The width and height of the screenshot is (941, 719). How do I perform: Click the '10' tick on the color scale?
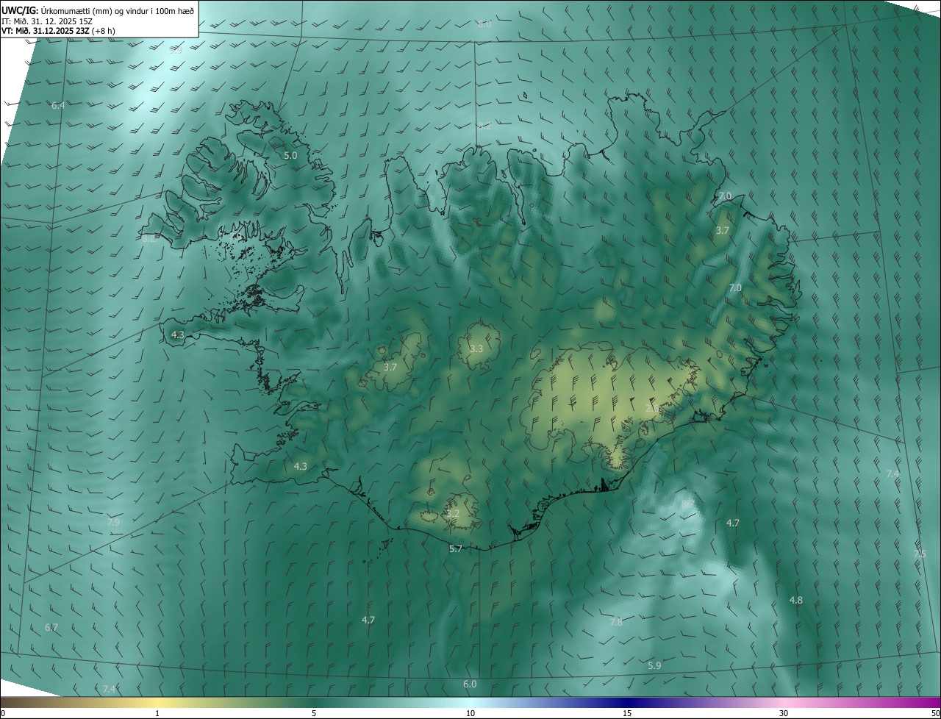(x=470, y=713)
